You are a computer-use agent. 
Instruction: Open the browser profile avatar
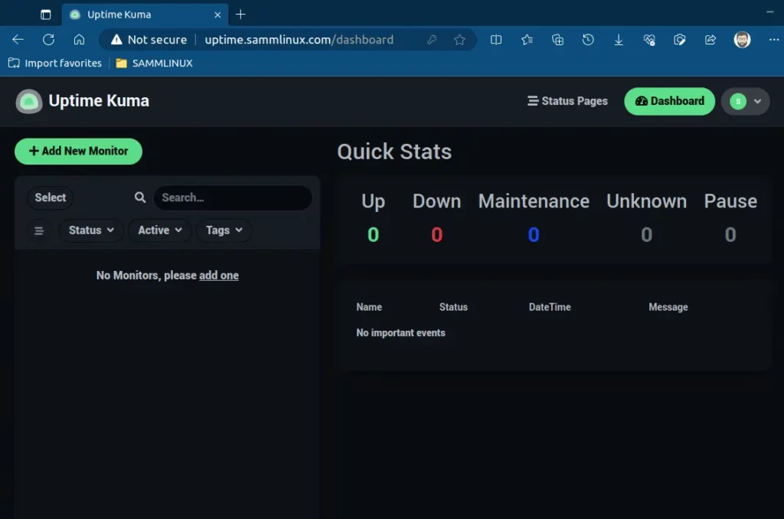(742, 40)
